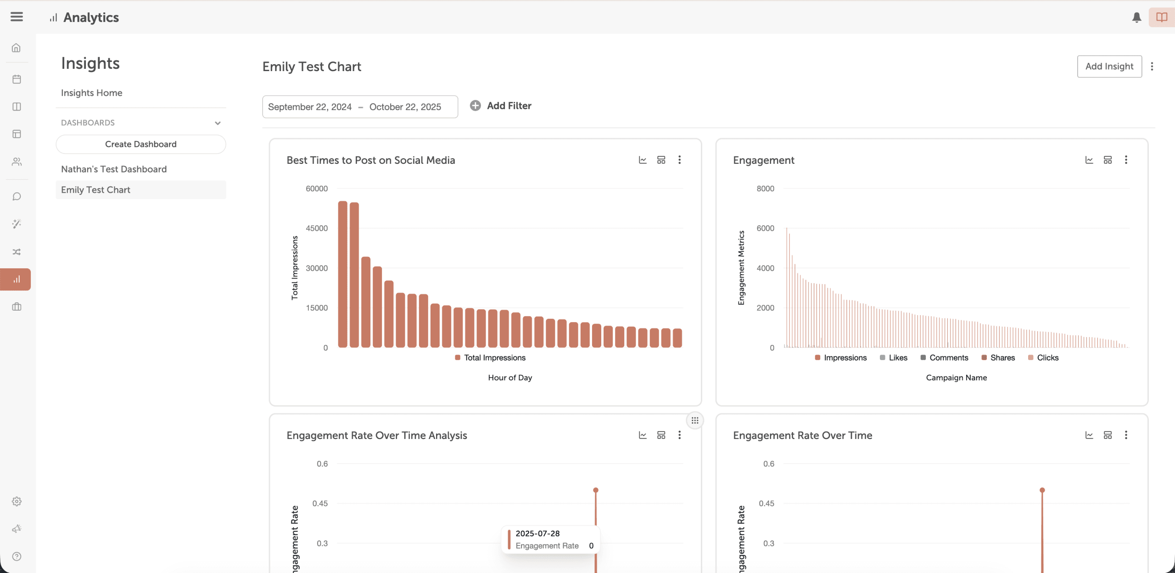Viewport: 1175px width, 573px height.
Task: Open Nathan's Test Dashboard
Action: pos(114,169)
